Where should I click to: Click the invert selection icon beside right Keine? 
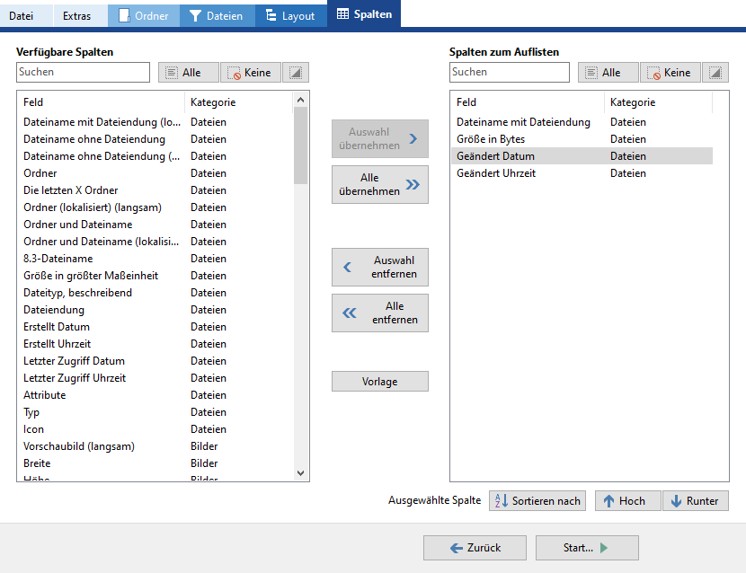pyautogui.click(x=715, y=73)
